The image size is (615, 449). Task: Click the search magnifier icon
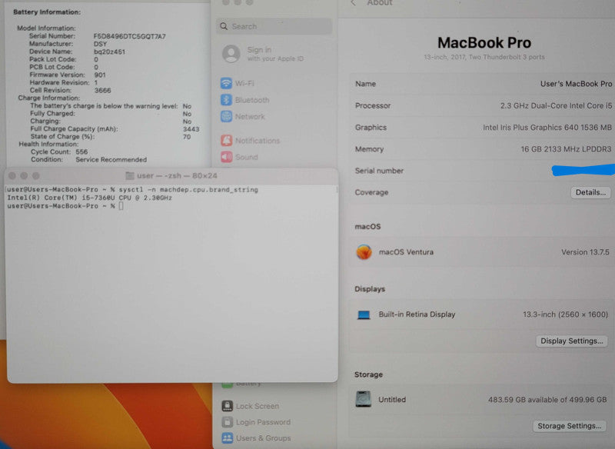click(x=224, y=26)
